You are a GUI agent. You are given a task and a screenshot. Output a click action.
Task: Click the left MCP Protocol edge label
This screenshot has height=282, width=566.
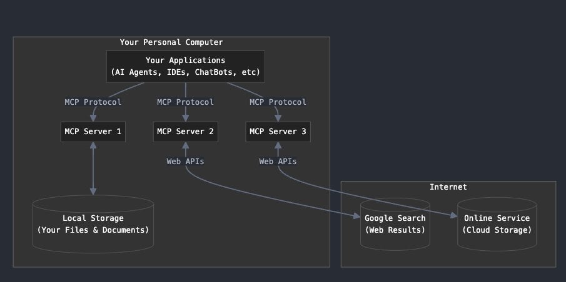[93, 102]
